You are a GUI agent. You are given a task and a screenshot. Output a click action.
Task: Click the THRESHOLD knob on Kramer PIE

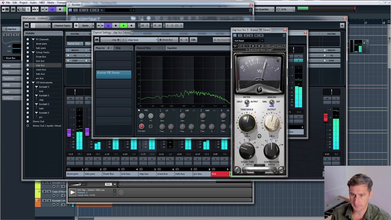[x=247, y=123]
